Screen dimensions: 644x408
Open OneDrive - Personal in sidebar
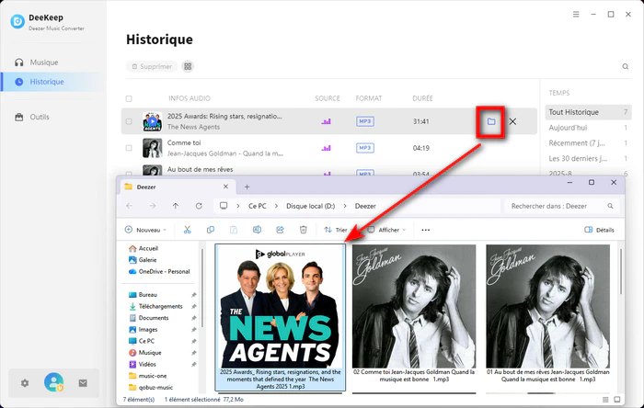[159, 271]
